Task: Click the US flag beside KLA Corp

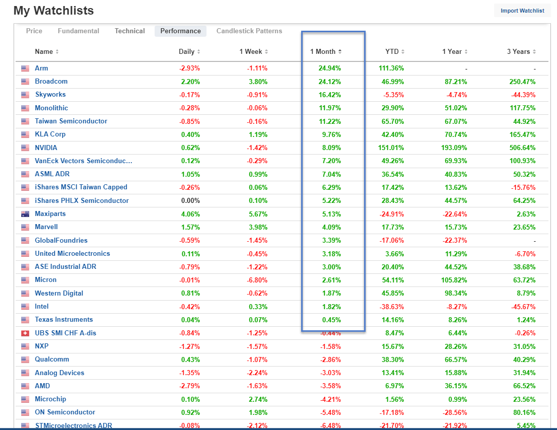Action: pyautogui.click(x=25, y=134)
